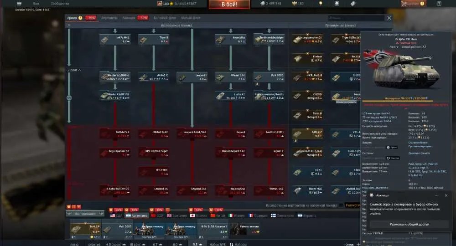Open the Исследования dropdown
The height and width of the screenshot is (246, 456).
coord(85,214)
